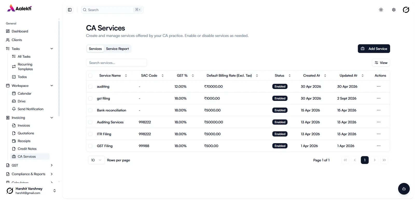Open the settings gear icon
The image size is (415, 200).
tap(394, 10)
